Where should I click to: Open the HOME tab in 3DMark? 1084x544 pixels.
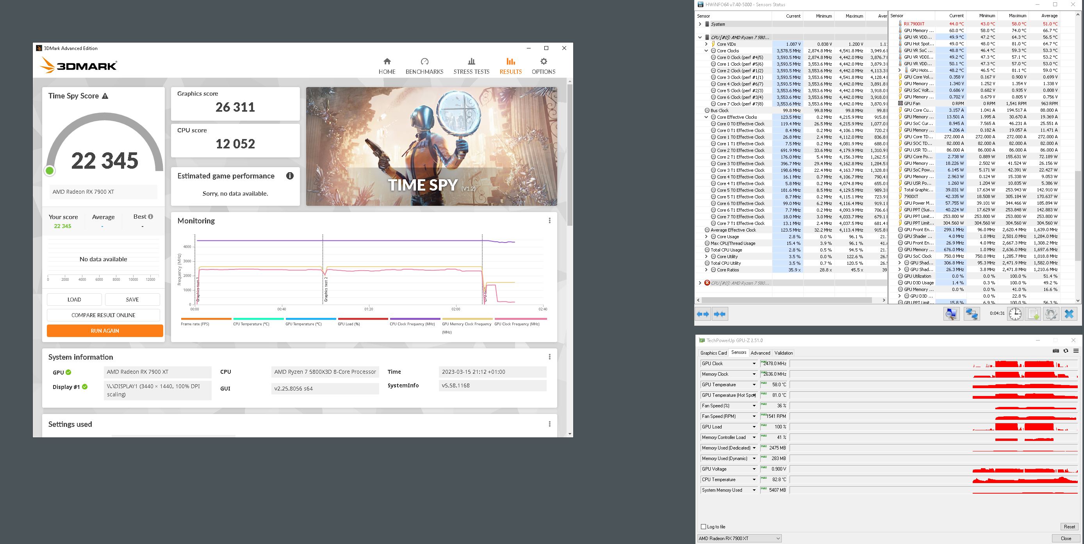coord(387,66)
